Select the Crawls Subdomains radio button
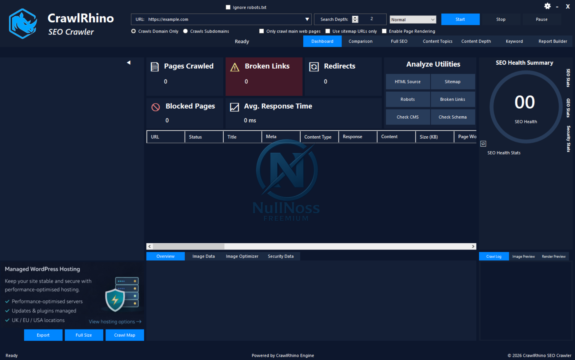Image resolution: width=575 pixels, height=360 pixels. click(185, 31)
